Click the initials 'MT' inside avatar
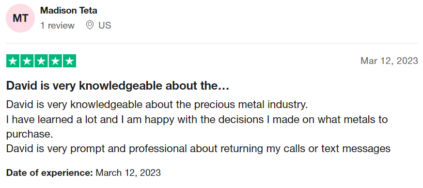 pyautogui.click(x=20, y=18)
